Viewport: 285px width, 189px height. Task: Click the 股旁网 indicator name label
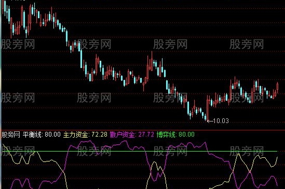11,134
